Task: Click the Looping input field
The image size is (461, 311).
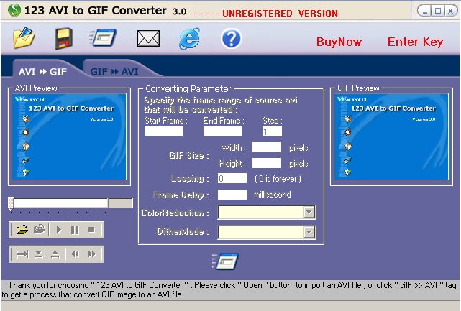Action: point(232,178)
